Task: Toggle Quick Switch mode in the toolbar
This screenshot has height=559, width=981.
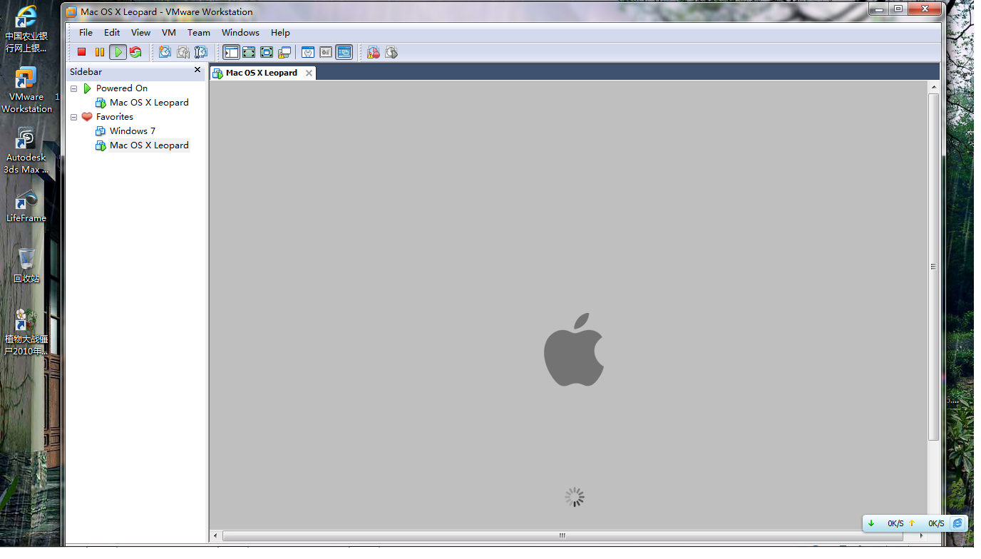Action: (x=249, y=52)
